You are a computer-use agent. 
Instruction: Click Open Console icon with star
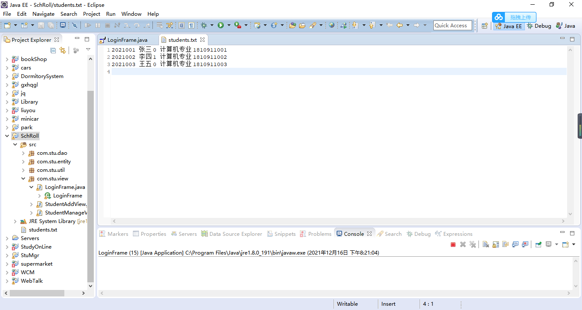click(565, 244)
